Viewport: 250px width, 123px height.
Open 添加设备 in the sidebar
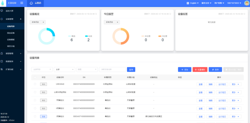[x=11, y=33]
